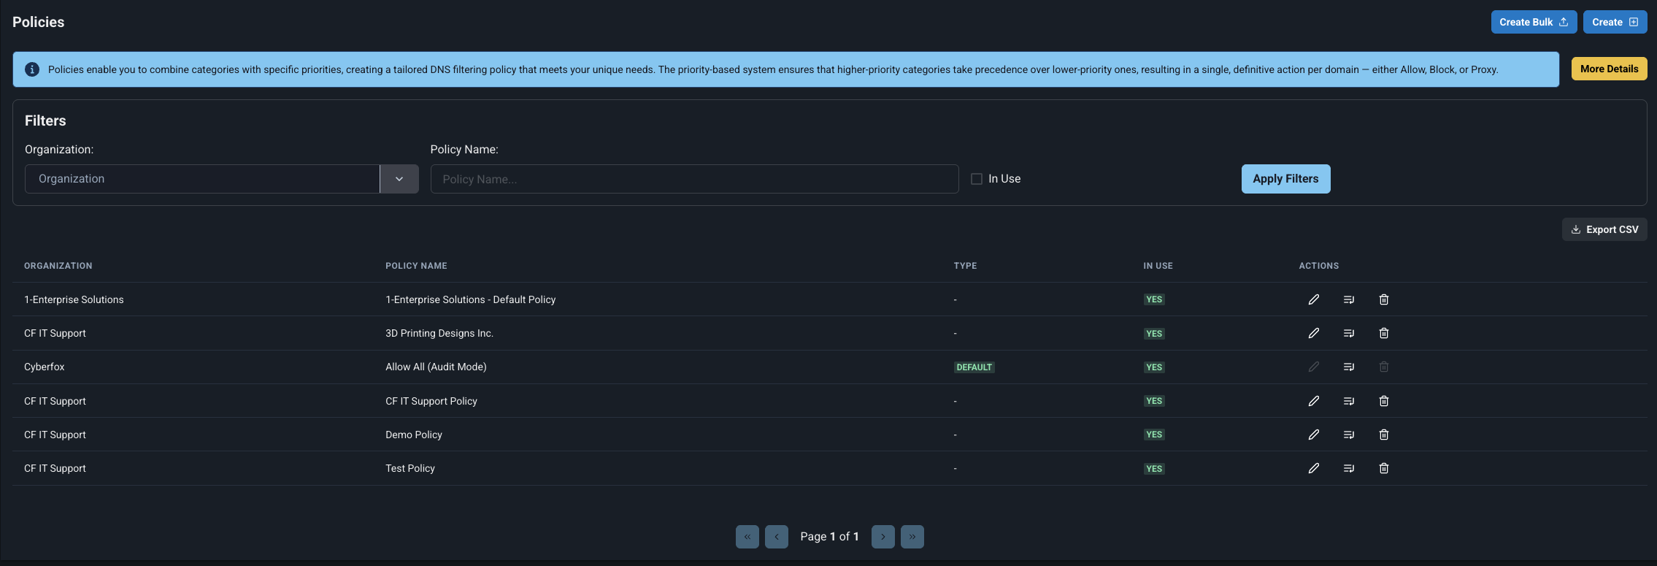This screenshot has width=1657, height=566.
Task: Click the Type column header
Action: (x=965, y=266)
